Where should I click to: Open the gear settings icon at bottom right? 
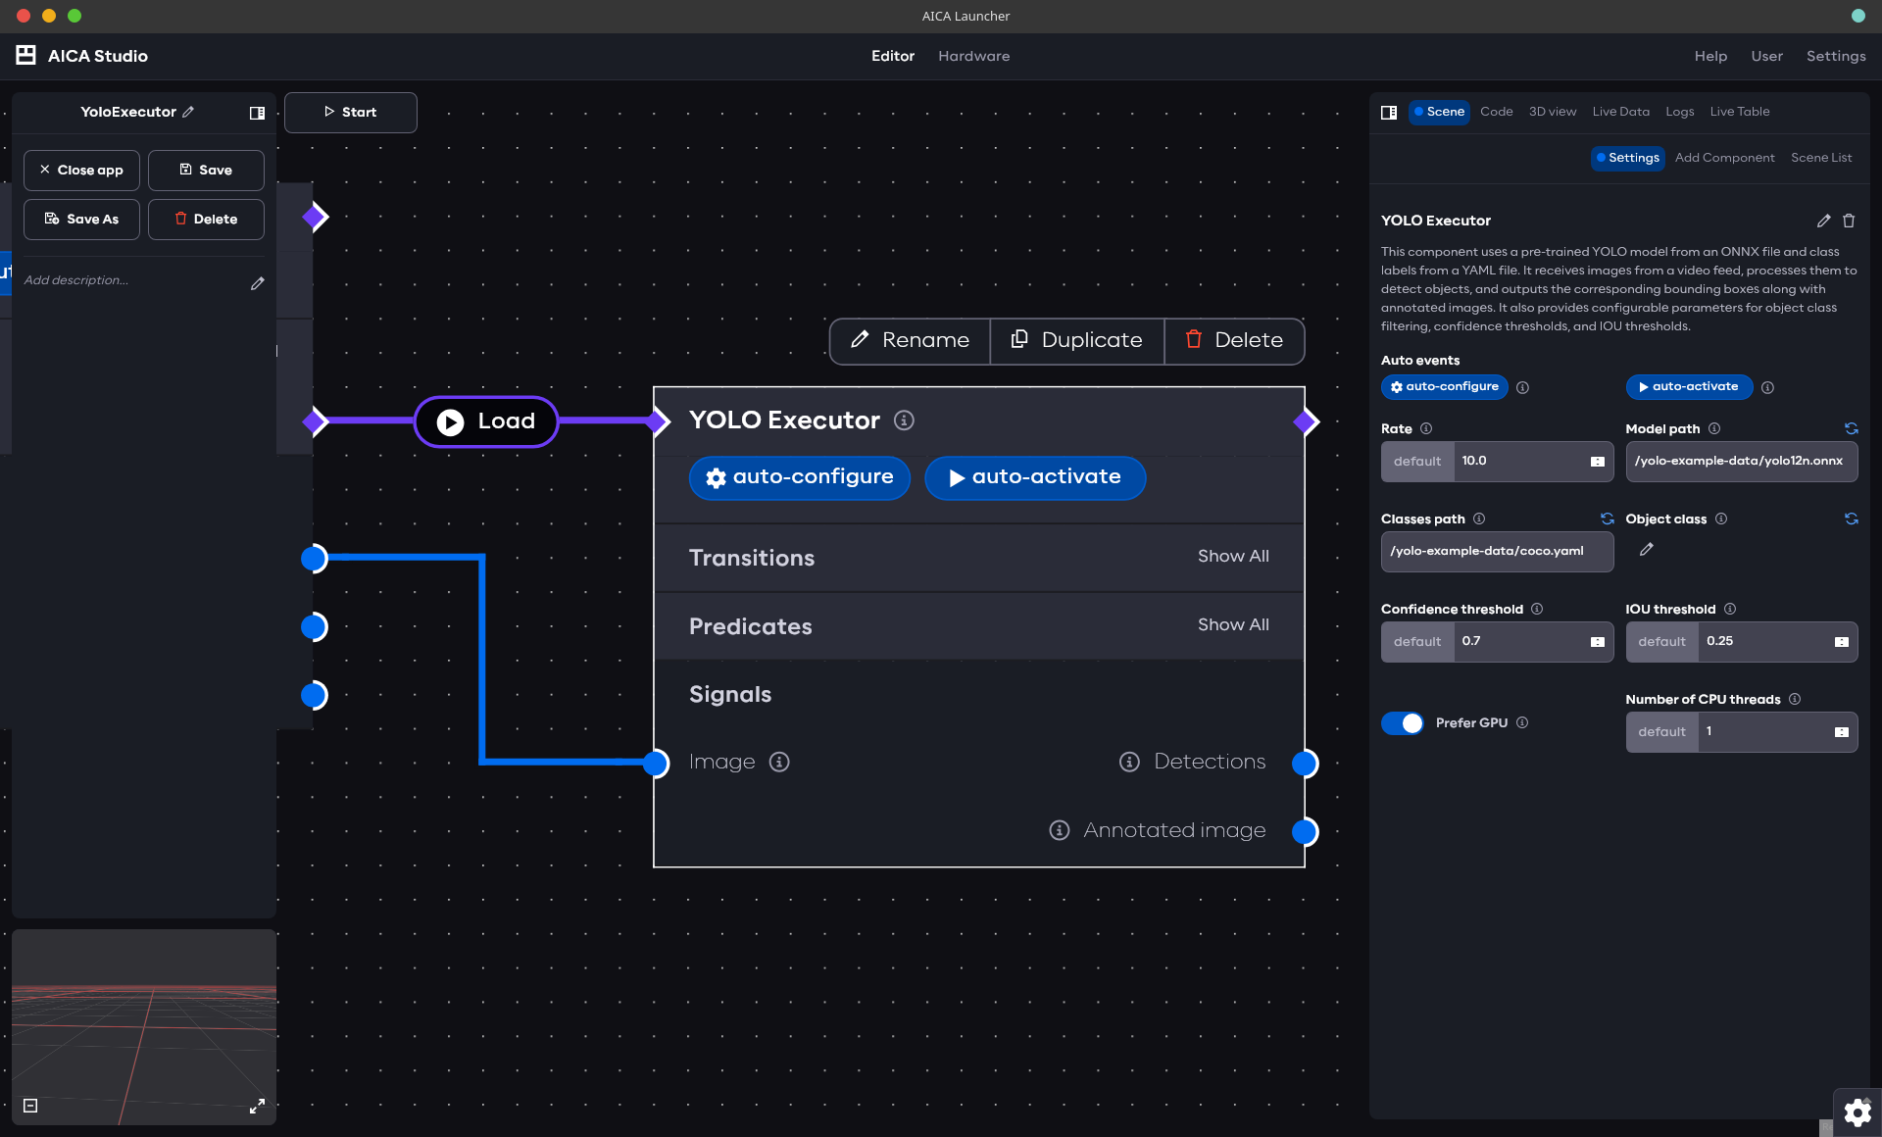pos(1857,1112)
